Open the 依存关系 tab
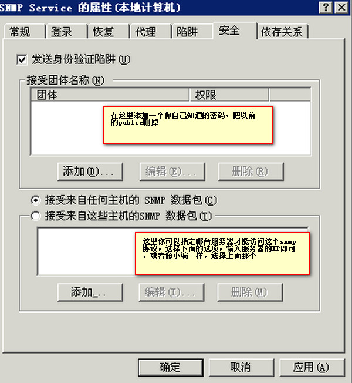This screenshot has height=383, width=352. click(283, 32)
